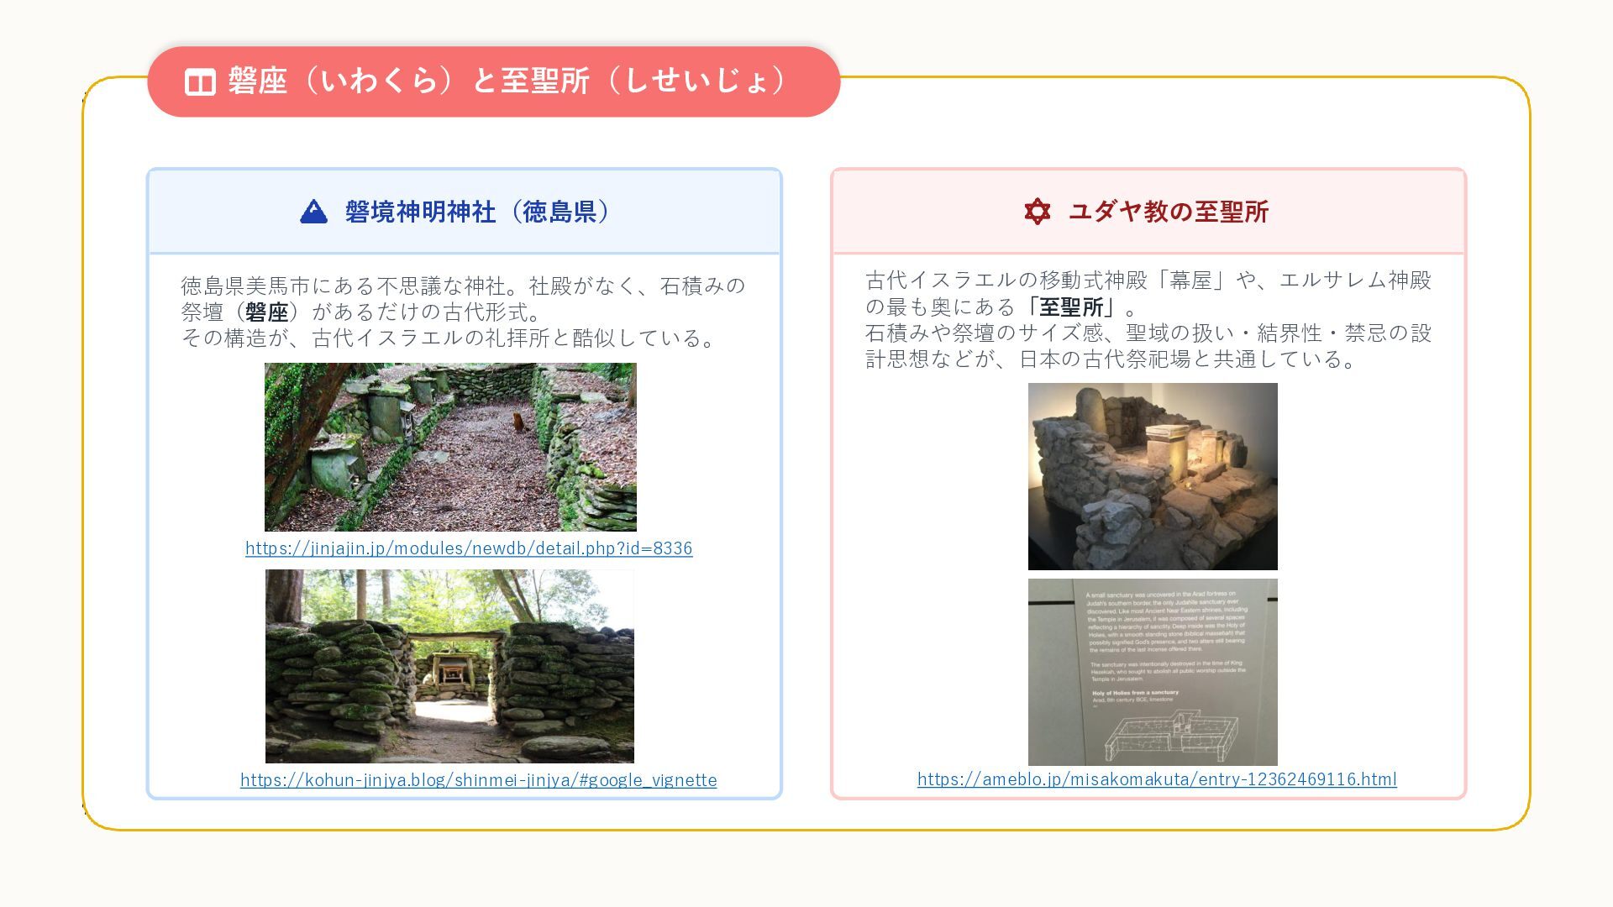Select the mossy stone wall gateway photo
The width and height of the screenshot is (1613, 907).
pos(449,666)
